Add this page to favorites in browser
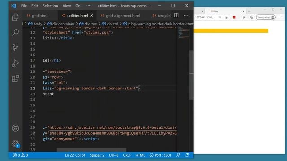Image resolution: width=287 pixels, height=161 pixels. 226,17
